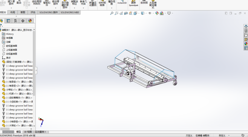
Task: Open Assembly Features (装配体特征) tool
Action: pos(75,3)
